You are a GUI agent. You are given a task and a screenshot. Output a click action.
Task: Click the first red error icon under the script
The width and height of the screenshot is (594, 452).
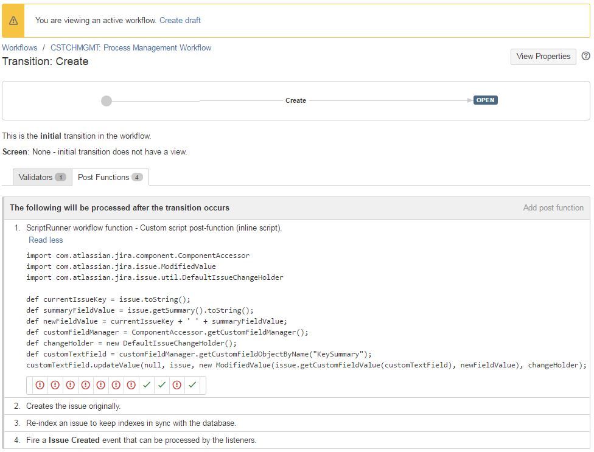click(x=40, y=385)
